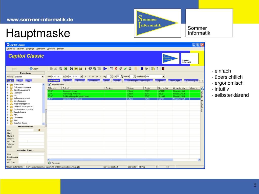Click the Filter einstellen icon

click(49, 85)
